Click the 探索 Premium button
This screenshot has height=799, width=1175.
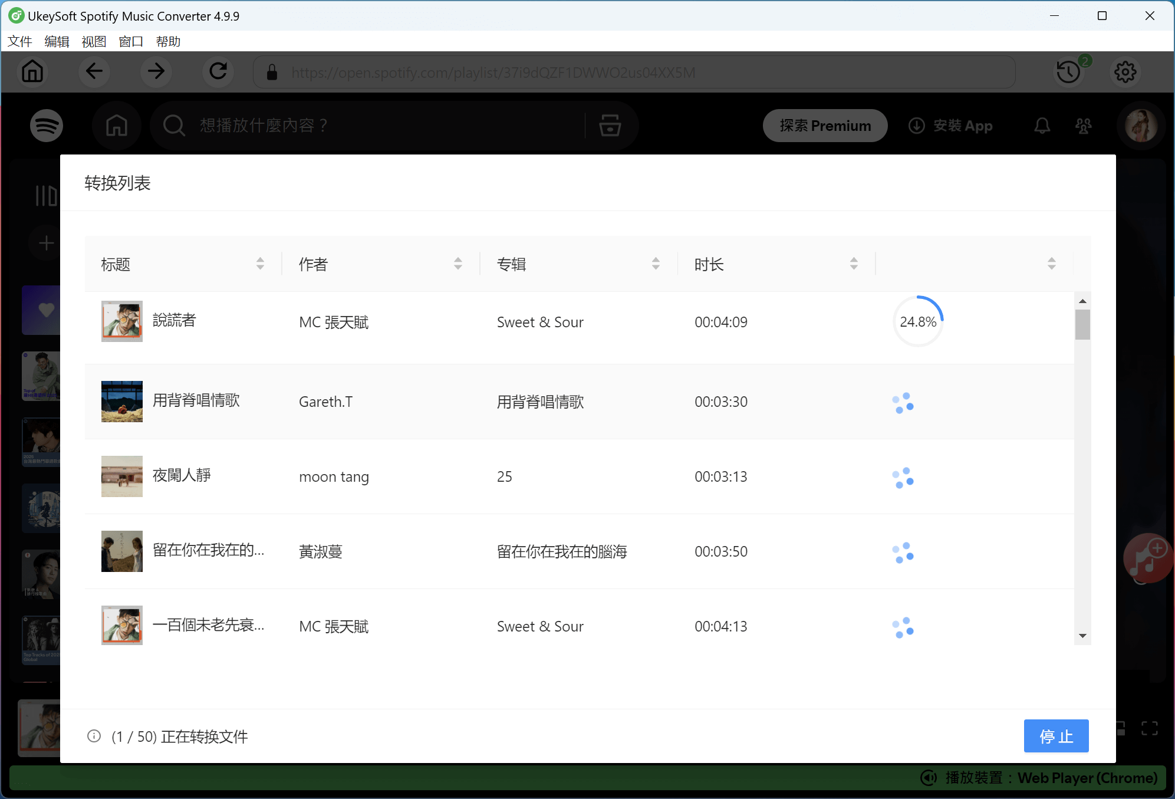coord(824,125)
